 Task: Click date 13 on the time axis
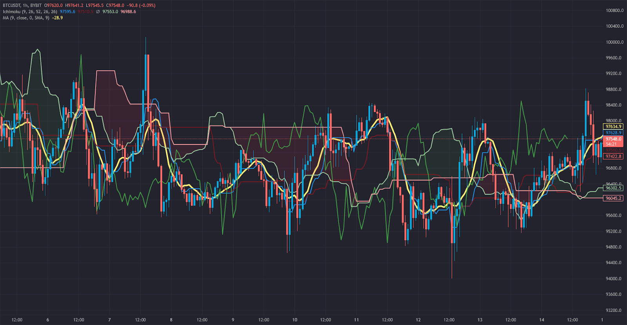480,320
